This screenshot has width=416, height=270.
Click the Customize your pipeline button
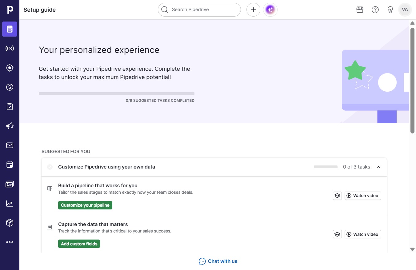coord(85,205)
